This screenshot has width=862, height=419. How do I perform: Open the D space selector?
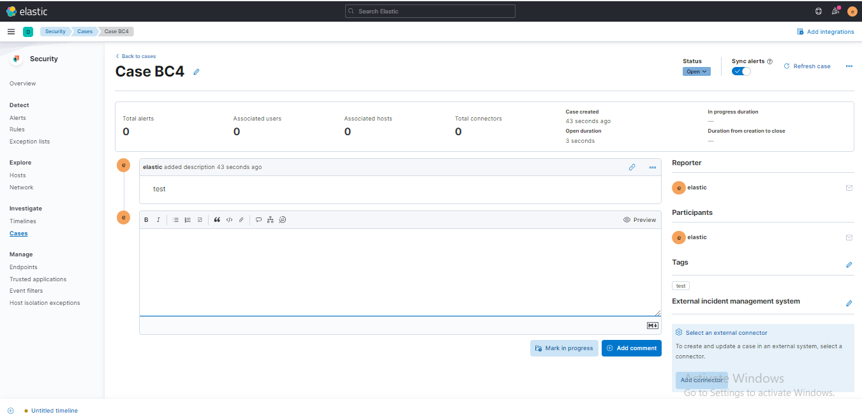[x=28, y=32]
